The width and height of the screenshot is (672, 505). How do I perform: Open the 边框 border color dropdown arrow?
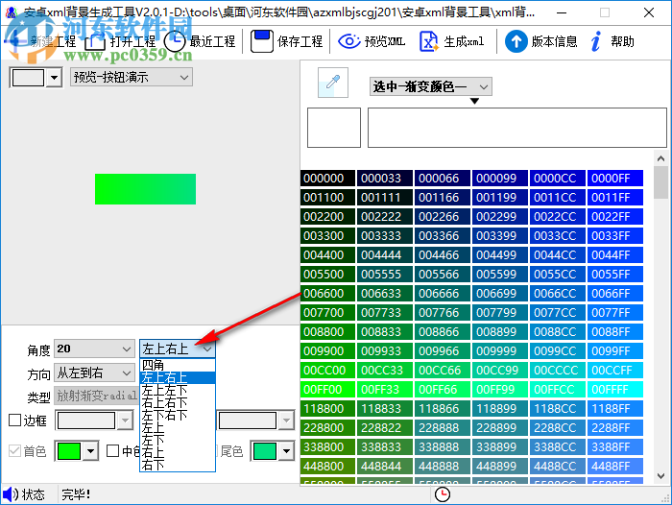point(125,421)
